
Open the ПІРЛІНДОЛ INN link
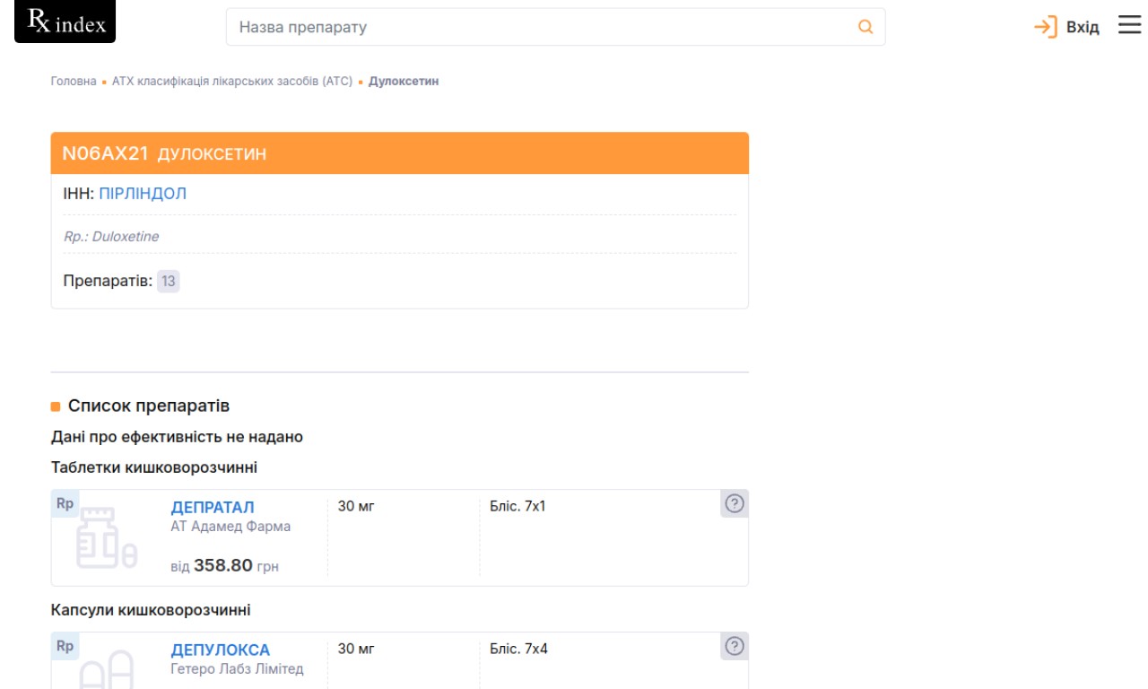pos(143,194)
